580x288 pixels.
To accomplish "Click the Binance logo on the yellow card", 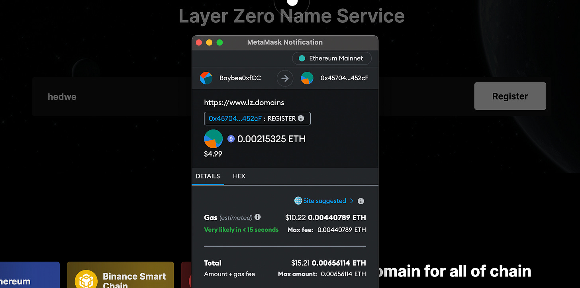I will click(86, 280).
